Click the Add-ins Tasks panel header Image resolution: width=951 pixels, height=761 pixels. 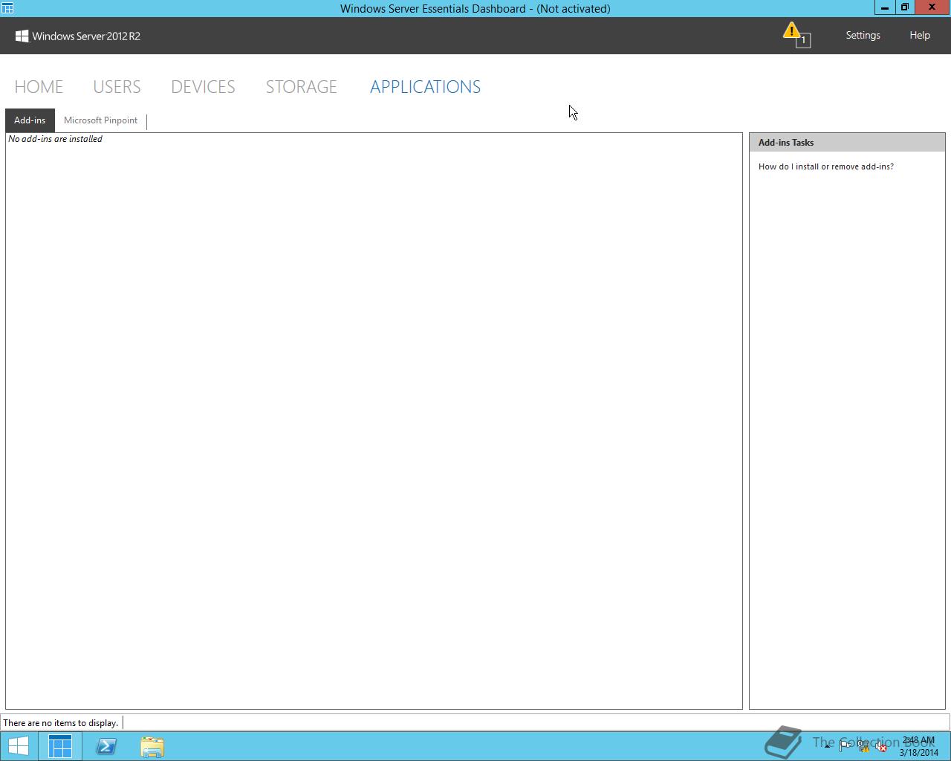pyautogui.click(x=847, y=143)
